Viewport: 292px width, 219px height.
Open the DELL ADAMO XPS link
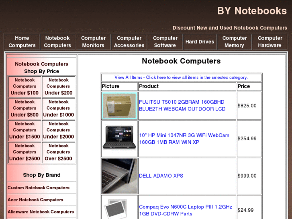click(x=161, y=176)
